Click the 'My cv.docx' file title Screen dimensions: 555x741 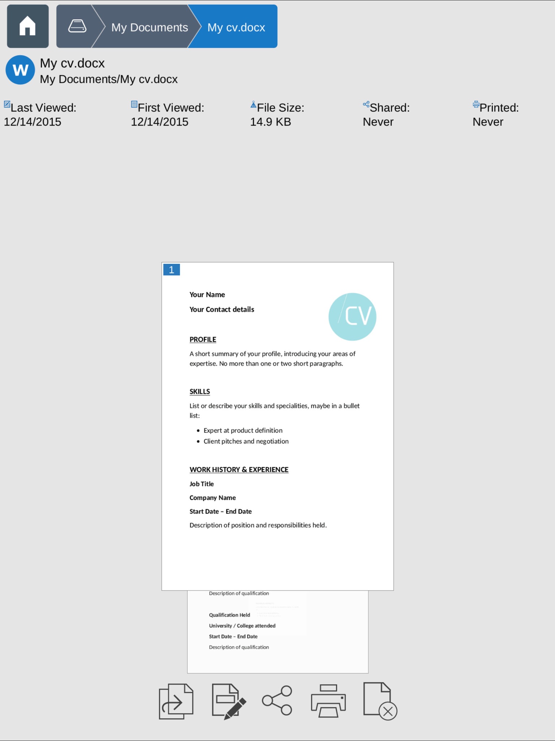pyautogui.click(x=72, y=63)
